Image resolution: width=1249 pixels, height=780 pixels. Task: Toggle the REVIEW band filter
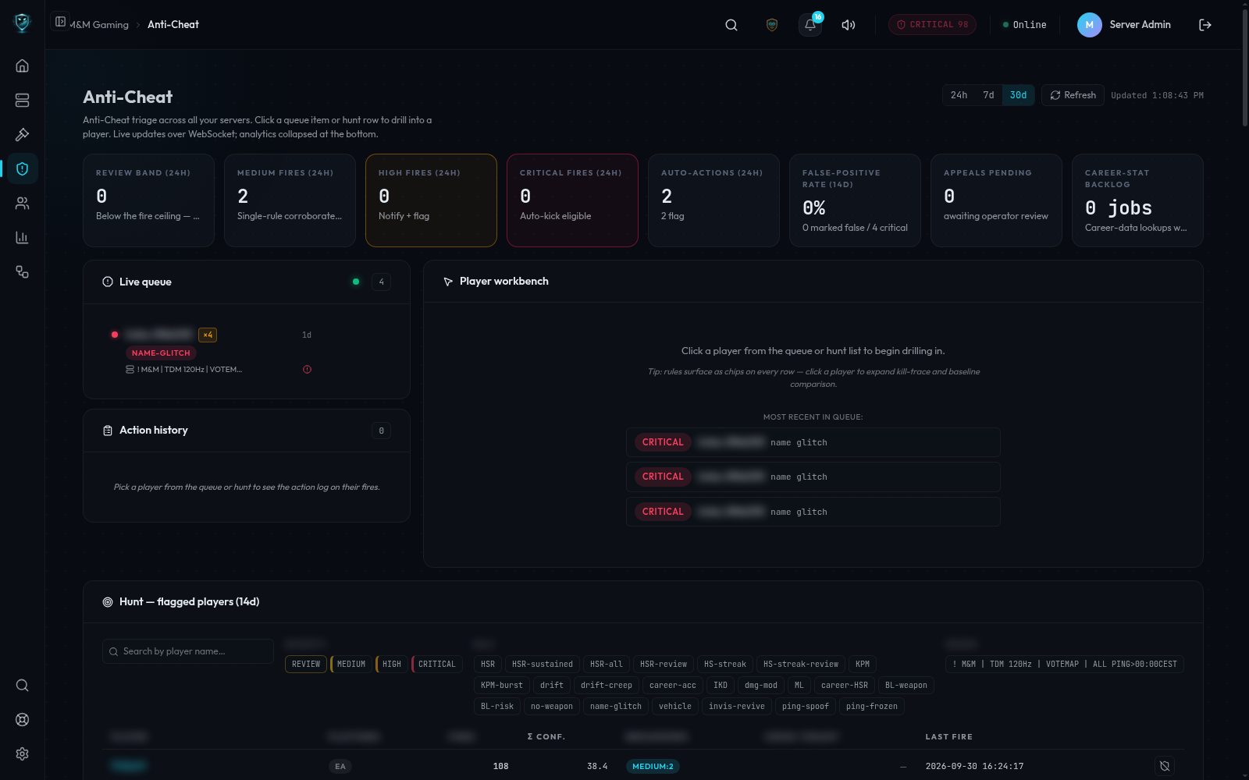click(306, 665)
